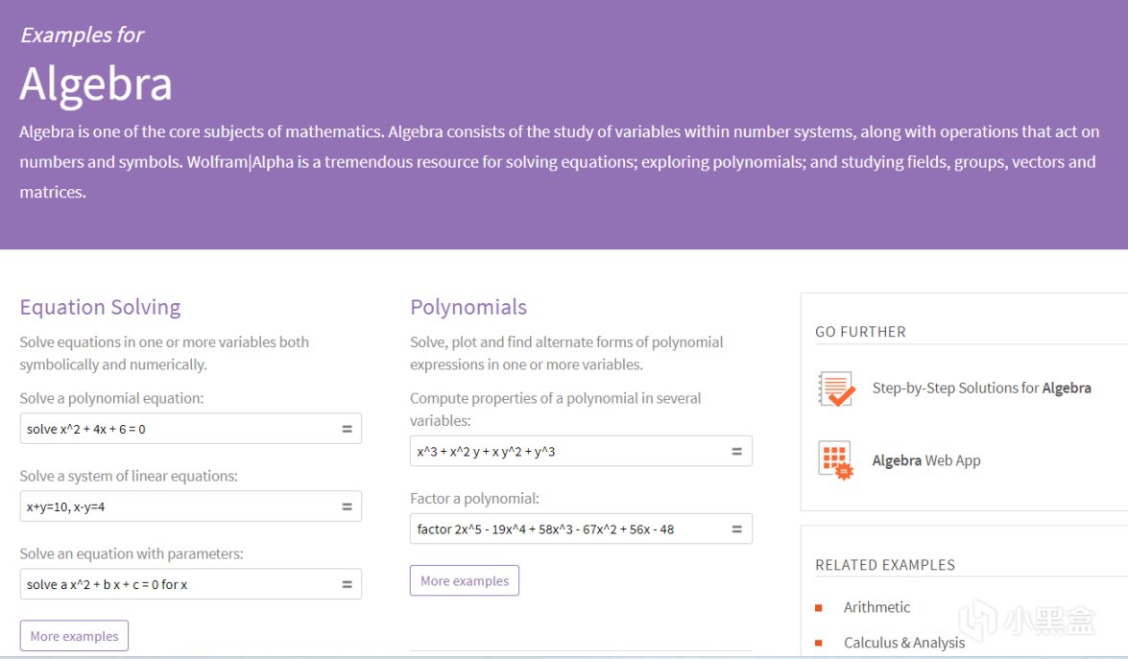Submit the 'x+y=10, x-y=4' example via equals icon
The height and width of the screenshot is (659, 1128).
(x=347, y=506)
